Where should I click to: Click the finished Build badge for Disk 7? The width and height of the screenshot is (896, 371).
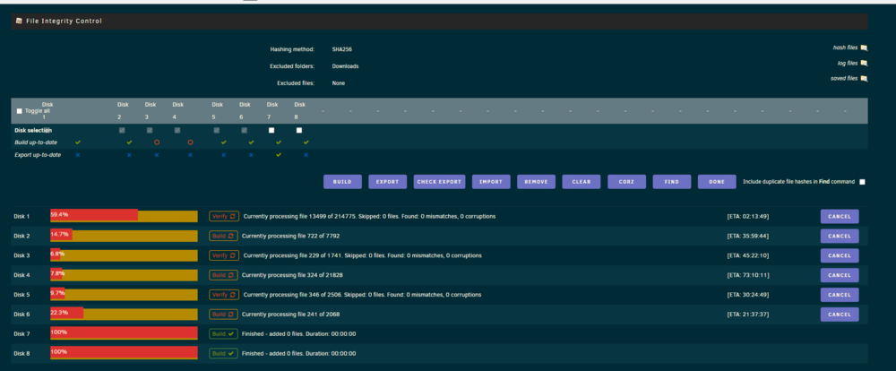[223, 334]
